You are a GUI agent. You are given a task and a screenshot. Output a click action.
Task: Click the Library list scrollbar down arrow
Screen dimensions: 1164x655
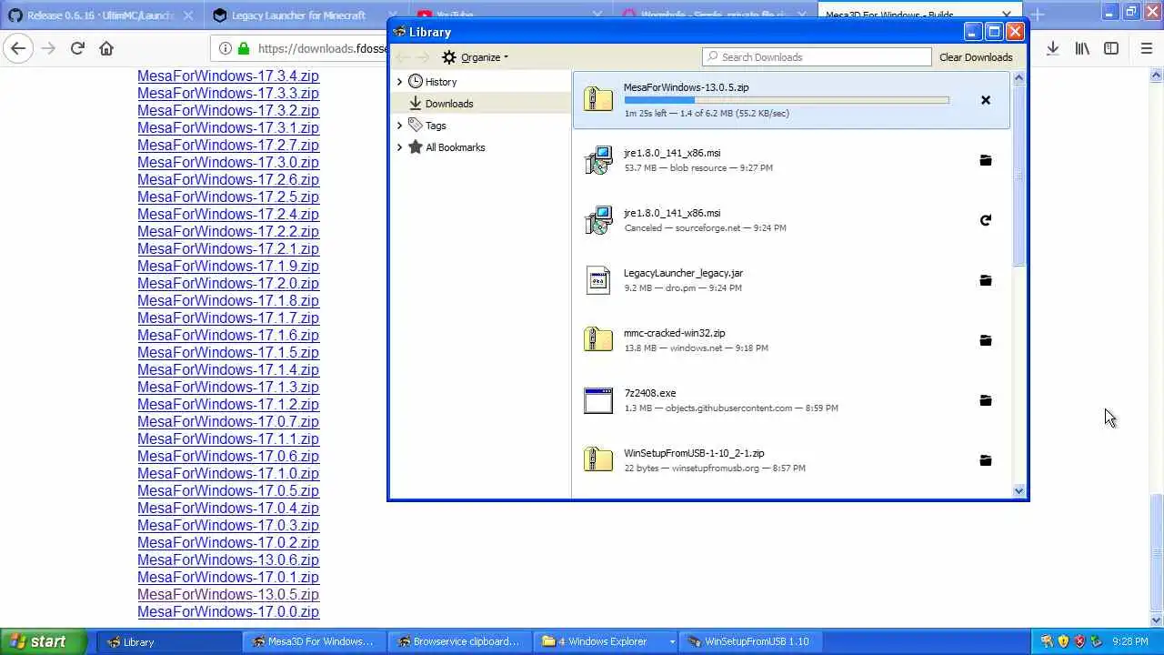click(1018, 491)
